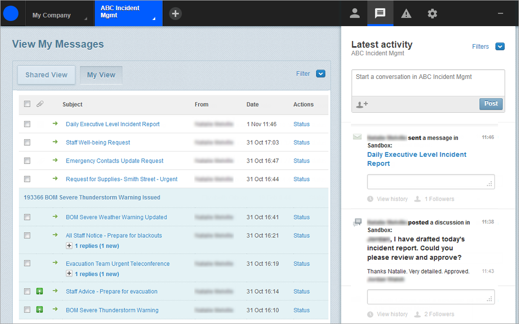The width and height of the screenshot is (519, 324).
Task: Click Status for Request for Supplies message
Action: (301, 179)
